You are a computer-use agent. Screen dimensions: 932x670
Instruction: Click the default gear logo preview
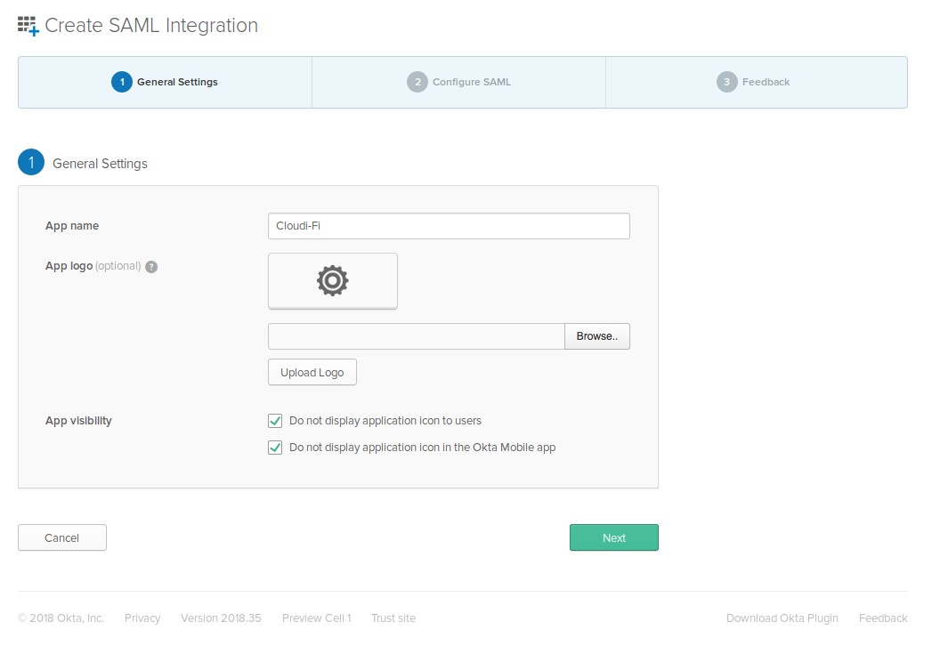click(x=333, y=281)
